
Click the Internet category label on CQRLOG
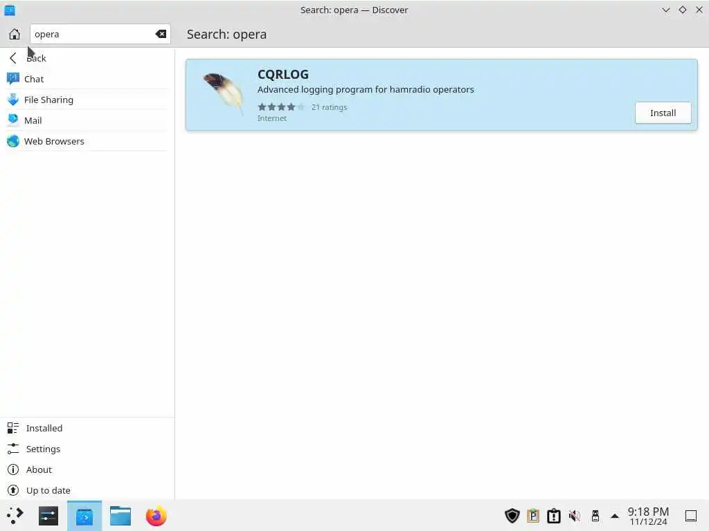point(271,118)
